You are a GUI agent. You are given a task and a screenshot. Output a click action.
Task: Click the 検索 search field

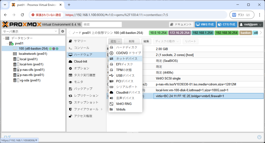[x=102, y=25]
